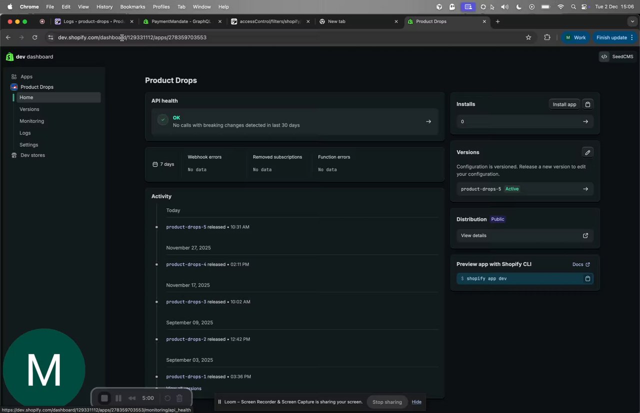The height and width of the screenshot is (413, 640).
Task: Reload the page
Action: 34,37
